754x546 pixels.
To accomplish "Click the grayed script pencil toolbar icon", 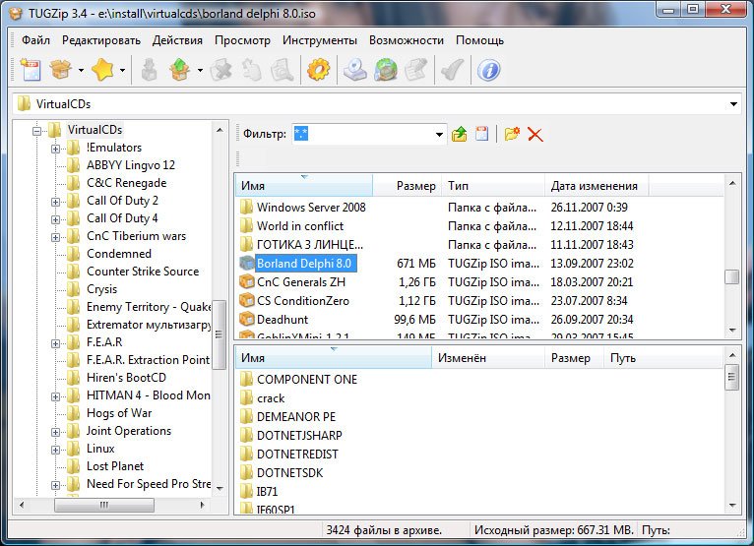I will point(416,70).
